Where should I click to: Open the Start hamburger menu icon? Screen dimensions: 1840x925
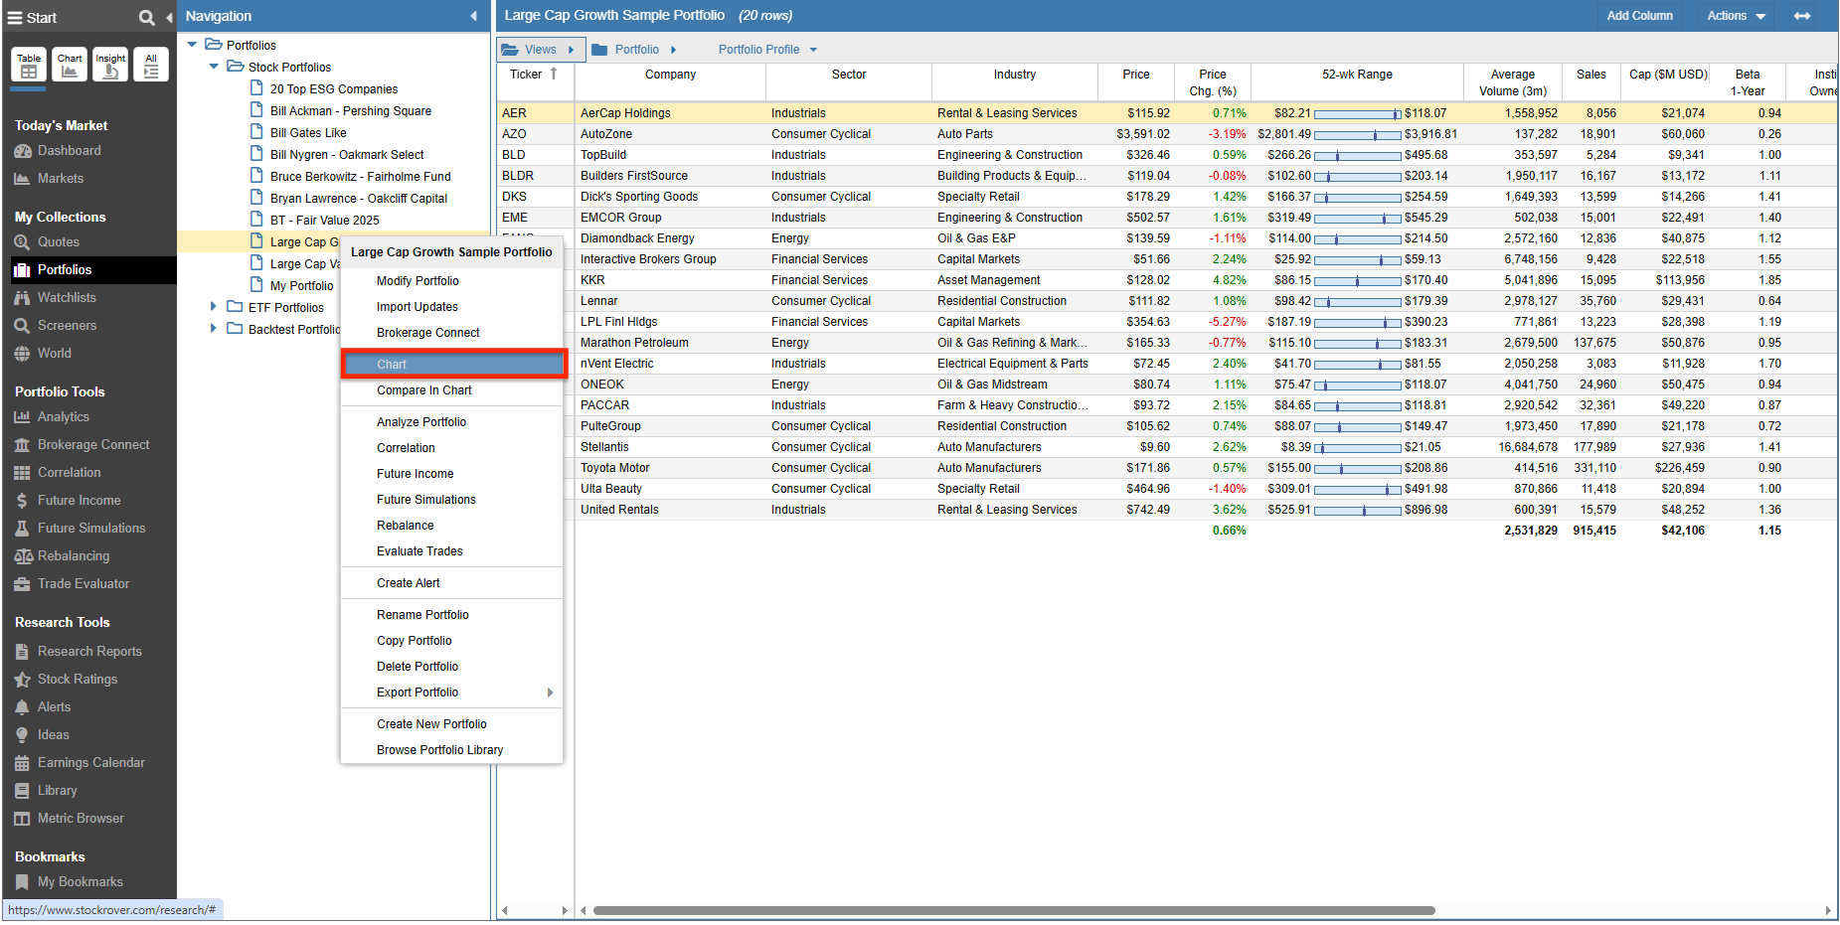[x=15, y=18]
